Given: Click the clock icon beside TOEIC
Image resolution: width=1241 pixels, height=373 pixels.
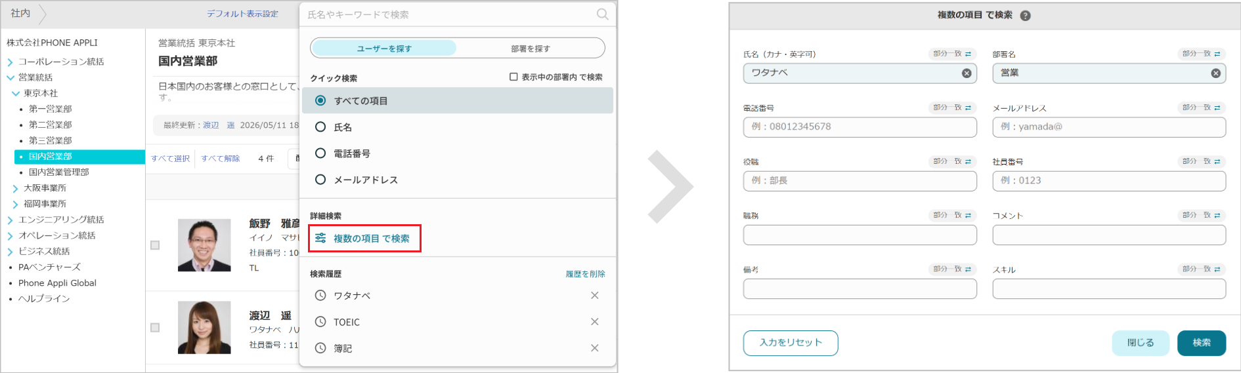Looking at the screenshot, I should [x=320, y=322].
